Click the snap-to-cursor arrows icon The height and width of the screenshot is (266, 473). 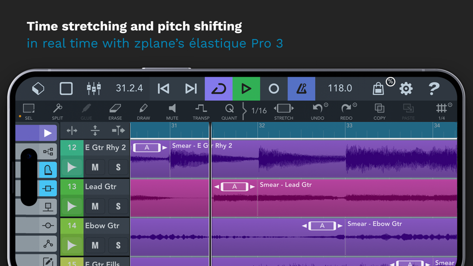point(118,130)
